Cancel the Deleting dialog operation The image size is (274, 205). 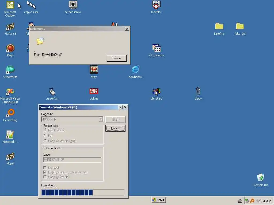(117, 58)
